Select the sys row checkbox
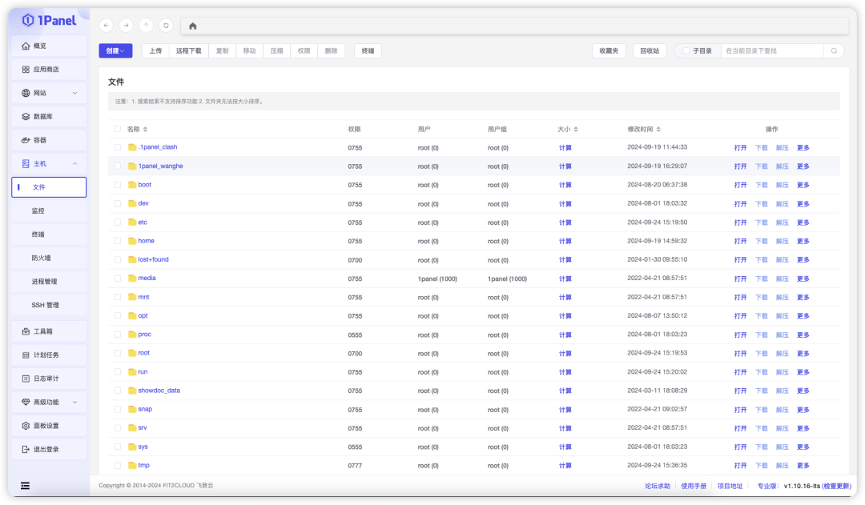The height and width of the screenshot is (505, 865). (x=118, y=447)
